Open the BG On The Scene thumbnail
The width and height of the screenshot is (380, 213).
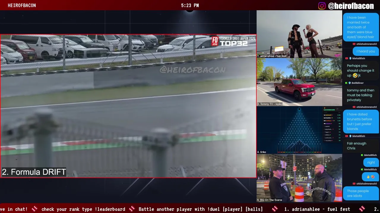point(299,178)
